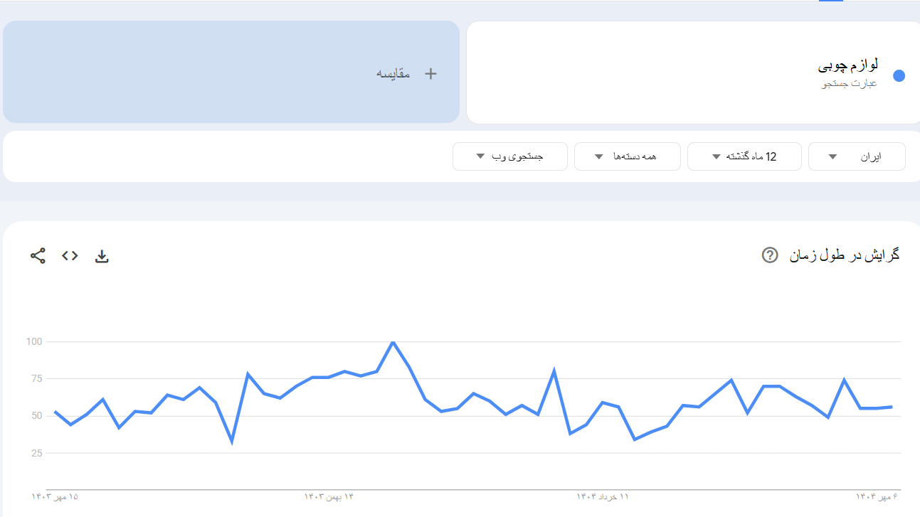The width and height of the screenshot is (920, 517).
Task: Click the share icon above the chart
Action: [x=38, y=256]
